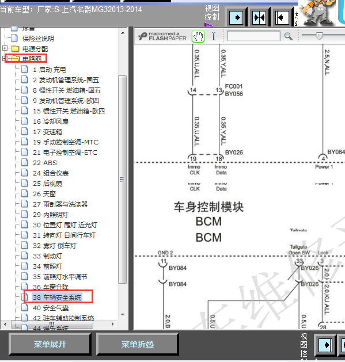
Task: Open 2 发动机管理系统-国五 diagram
Action: pyautogui.click(x=66, y=80)
